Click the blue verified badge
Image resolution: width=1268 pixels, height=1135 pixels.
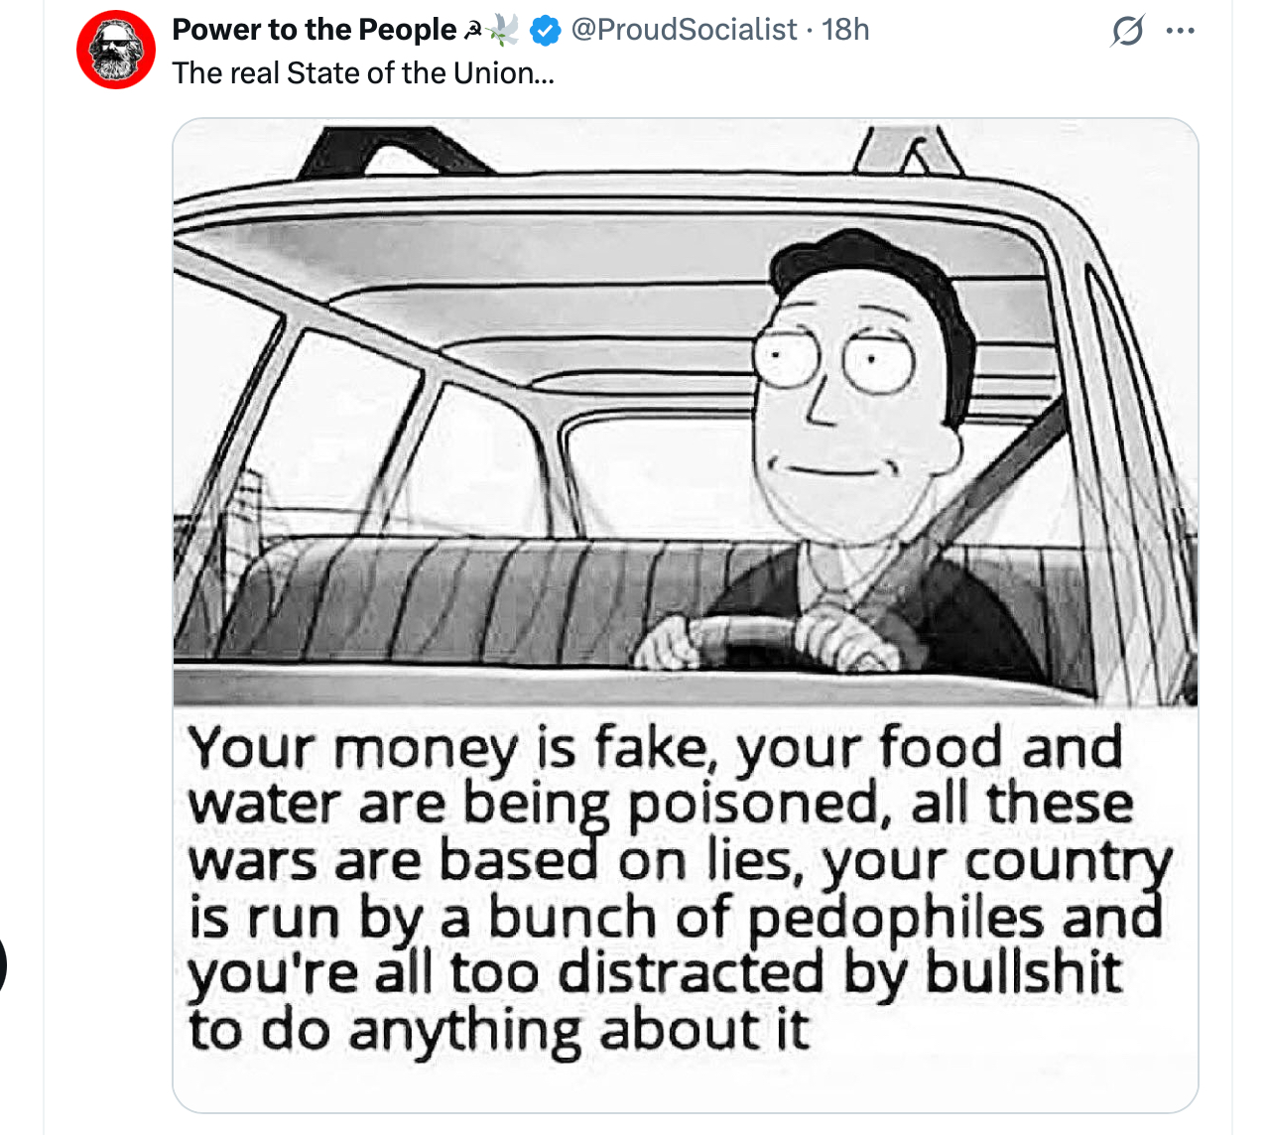(x=545, y=31)
